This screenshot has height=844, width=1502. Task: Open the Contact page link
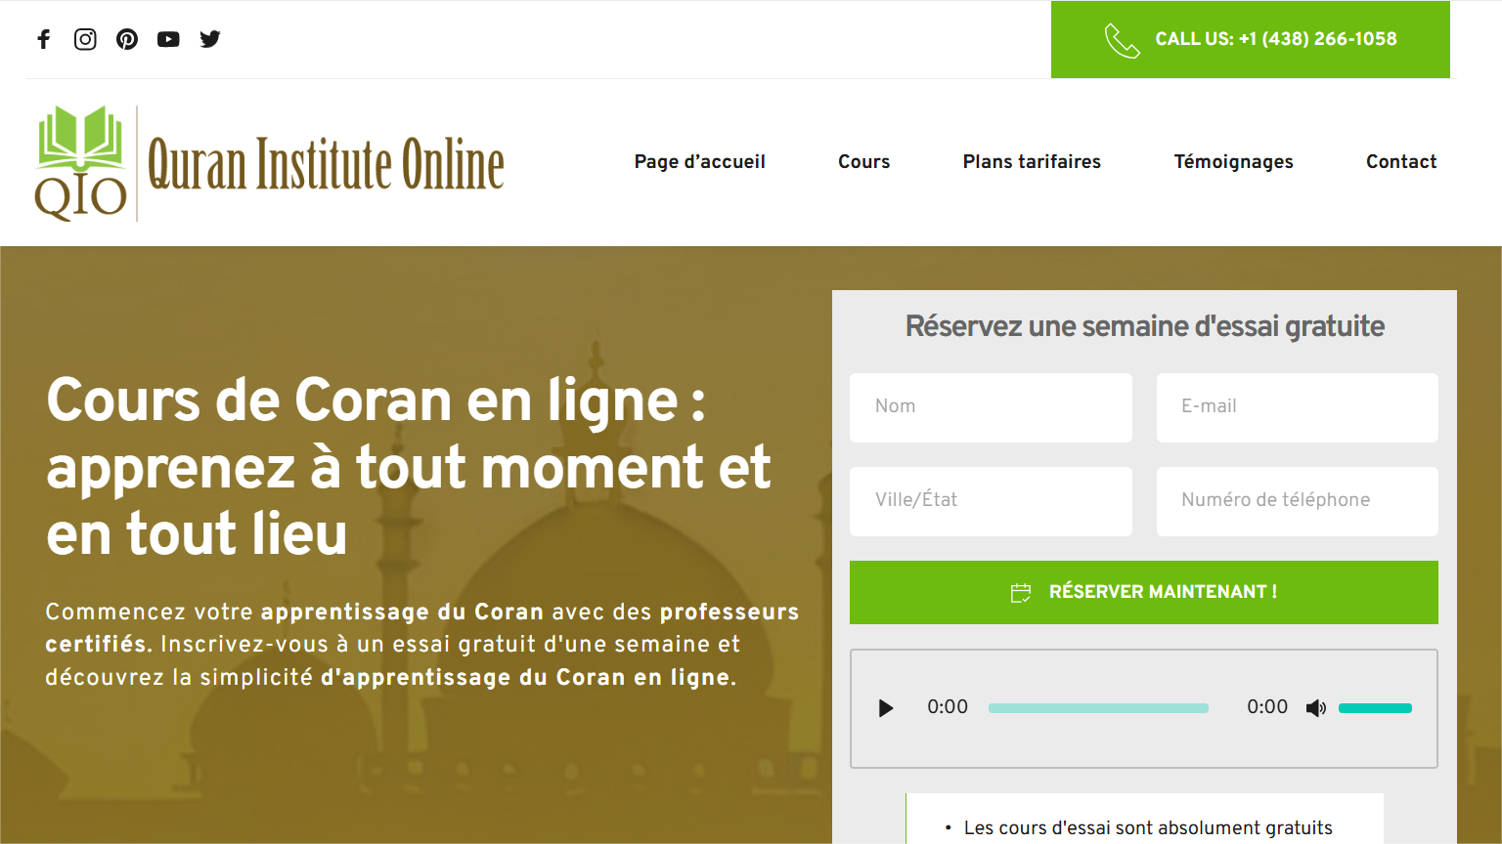[x=1400, y=162]
